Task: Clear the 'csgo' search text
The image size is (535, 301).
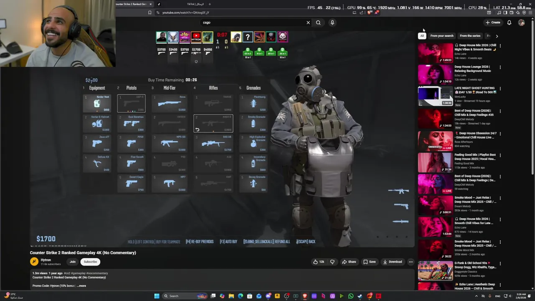Action: point(308,23)
